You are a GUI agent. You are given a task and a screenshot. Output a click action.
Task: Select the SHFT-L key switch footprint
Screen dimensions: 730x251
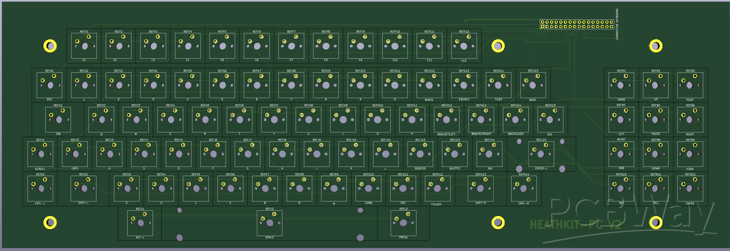click(84, 188)
